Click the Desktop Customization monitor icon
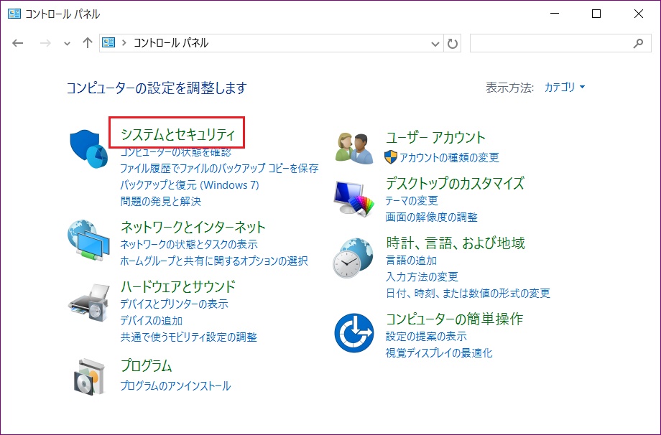 pos(354,199)
